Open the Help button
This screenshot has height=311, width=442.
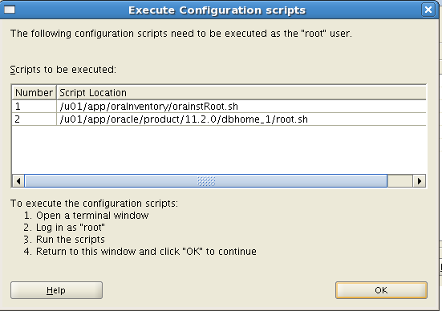(x=56, y=290)
